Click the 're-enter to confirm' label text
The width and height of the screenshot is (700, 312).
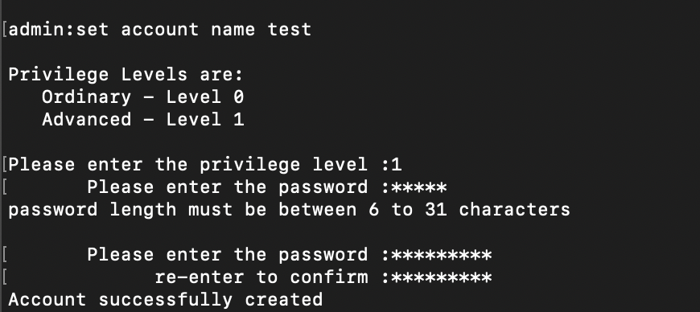[261, 277]
